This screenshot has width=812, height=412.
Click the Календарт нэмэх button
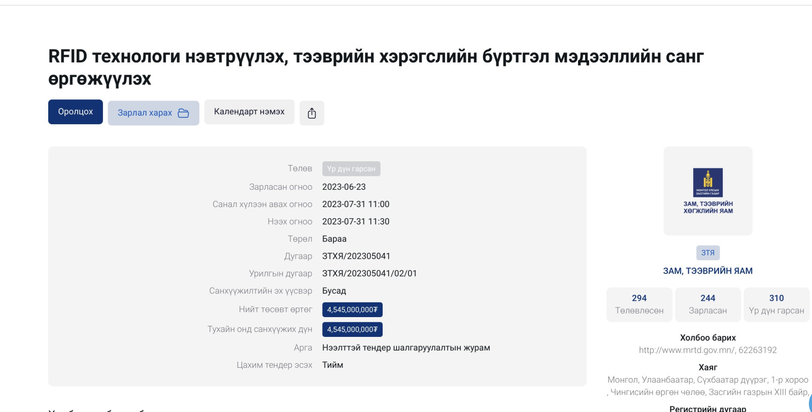click(249, 112)
